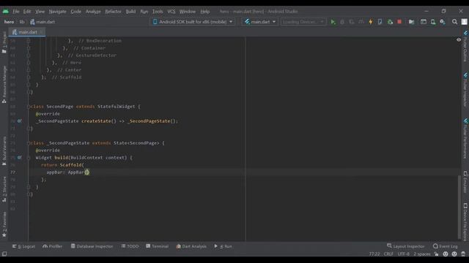The image size is (469, 263).
Task: Open TODO tool window
Action: pos(130,246)
